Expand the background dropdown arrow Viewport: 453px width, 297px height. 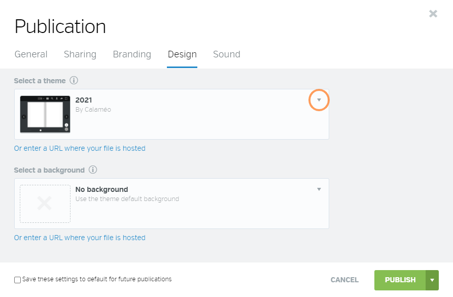(319, 189)
